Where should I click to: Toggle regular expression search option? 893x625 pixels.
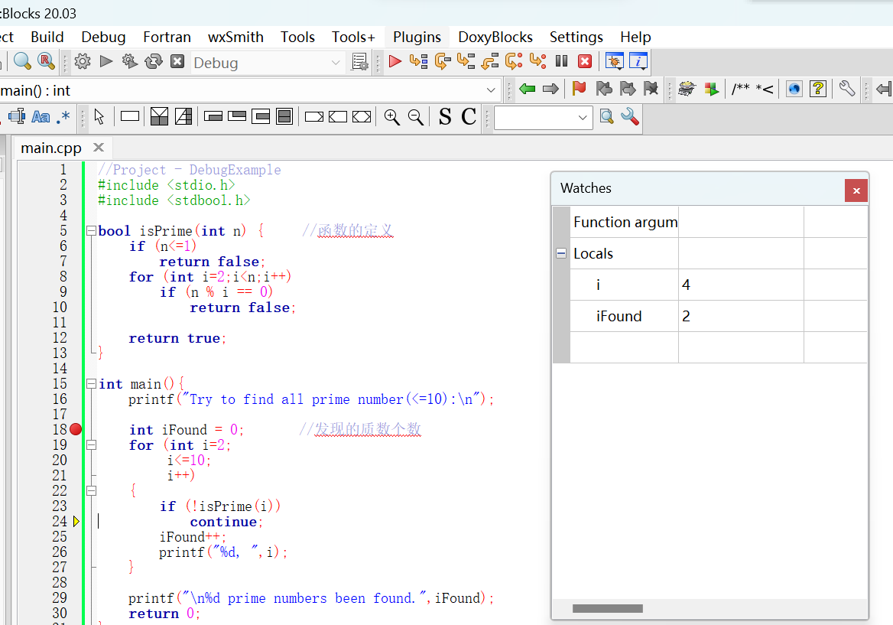[63, 117]
